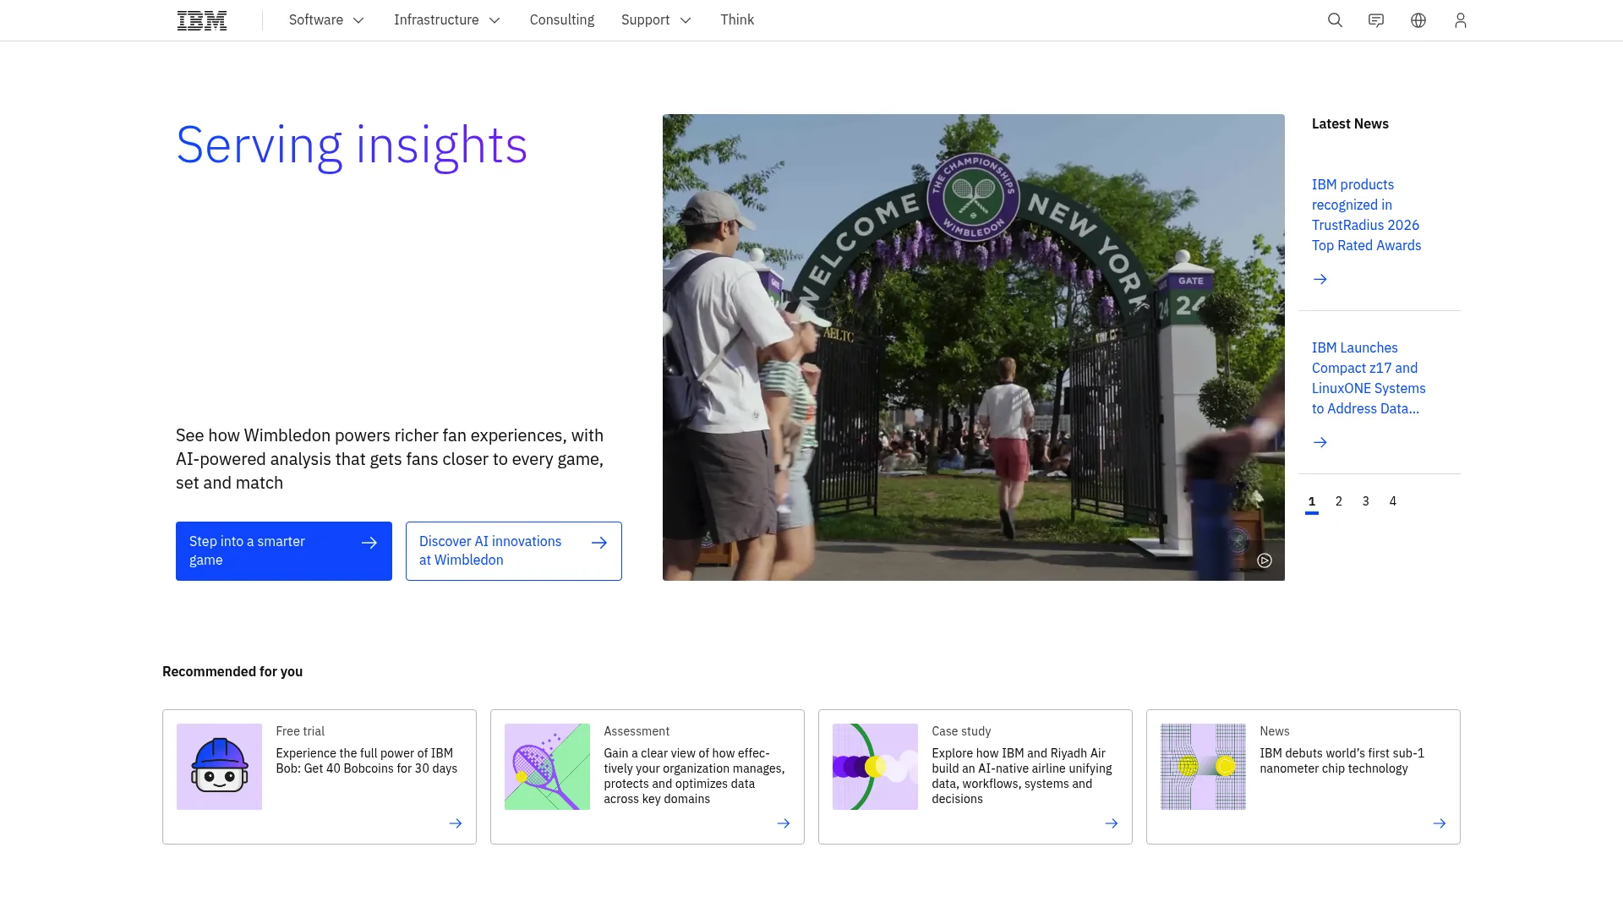Screen dimensions: 1623x913
Task: Open Experience the full power of IBM Bob text
Action: [x=366, y=761]
